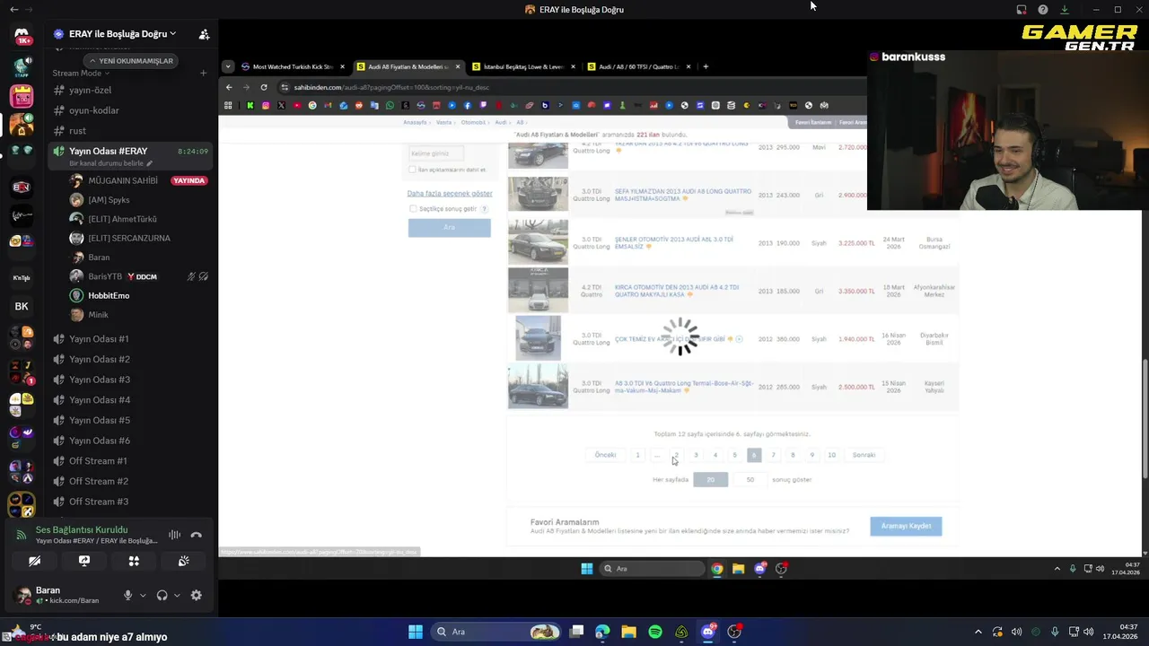The height and width of the screenshot is (646, 1149).
Task: Open Discord direct messages home icon
Action: tap(22, 35)
